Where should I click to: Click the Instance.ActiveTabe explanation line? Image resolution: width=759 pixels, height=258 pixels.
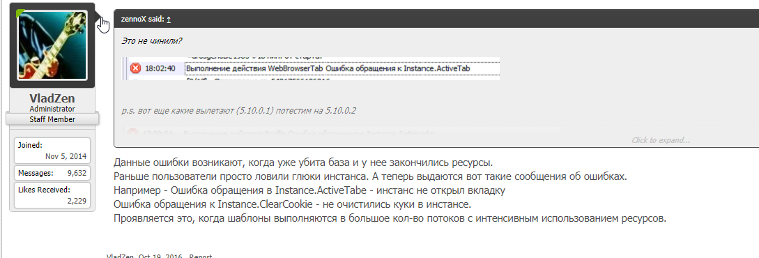pos(309,190)
